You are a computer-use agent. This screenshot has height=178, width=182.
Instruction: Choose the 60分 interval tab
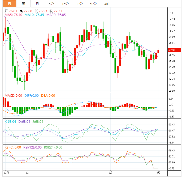pyautogui.click(x=93, y=4)
